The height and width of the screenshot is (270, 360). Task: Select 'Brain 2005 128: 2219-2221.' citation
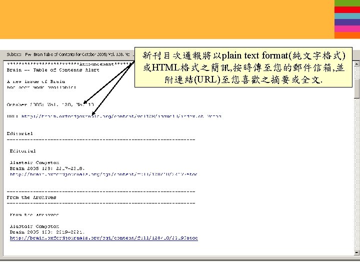coord(47,232)
